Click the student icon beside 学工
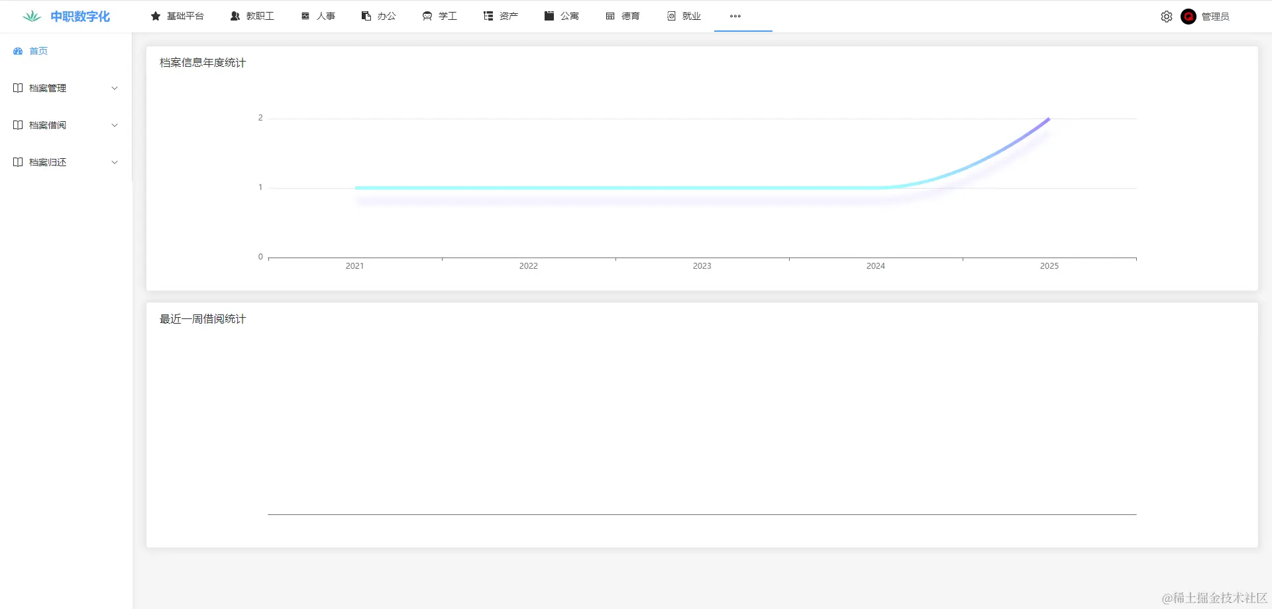1272x609 pixels. pyautogui.click(x=427, y=16)
